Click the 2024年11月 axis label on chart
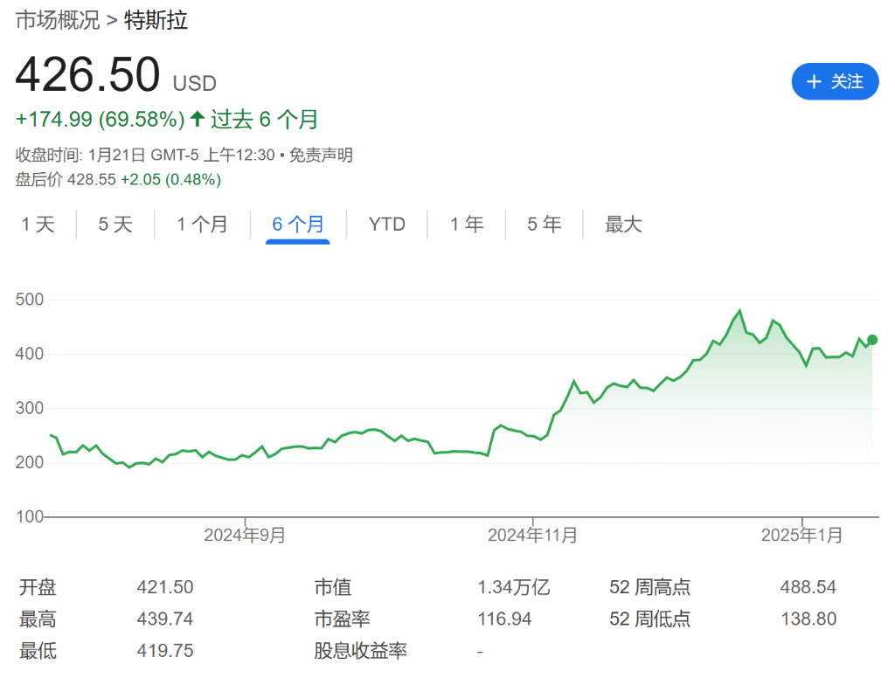Viewport: 895px width, 678px height. 531,533
